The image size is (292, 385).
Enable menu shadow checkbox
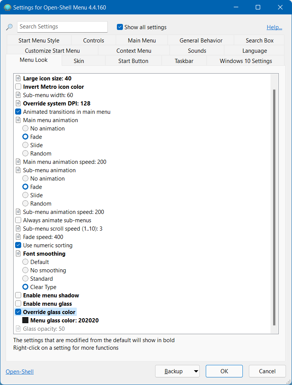(x=18, y=295)
